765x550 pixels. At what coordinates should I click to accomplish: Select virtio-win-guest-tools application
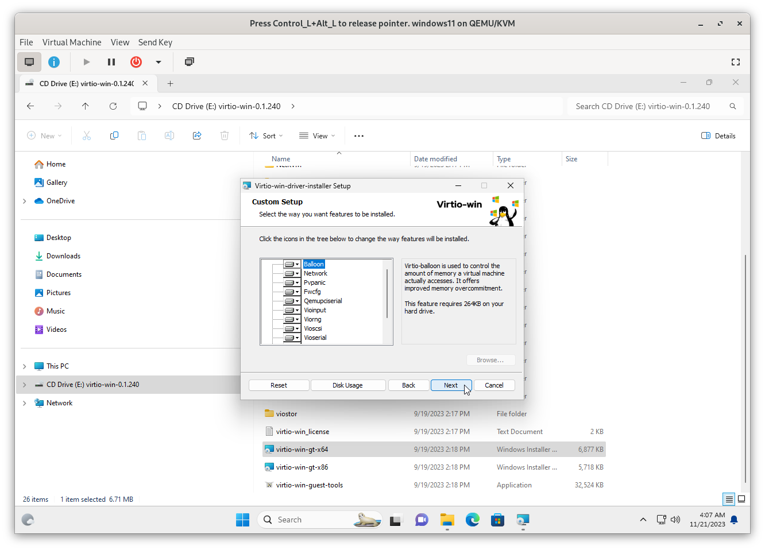click(434, 485)
